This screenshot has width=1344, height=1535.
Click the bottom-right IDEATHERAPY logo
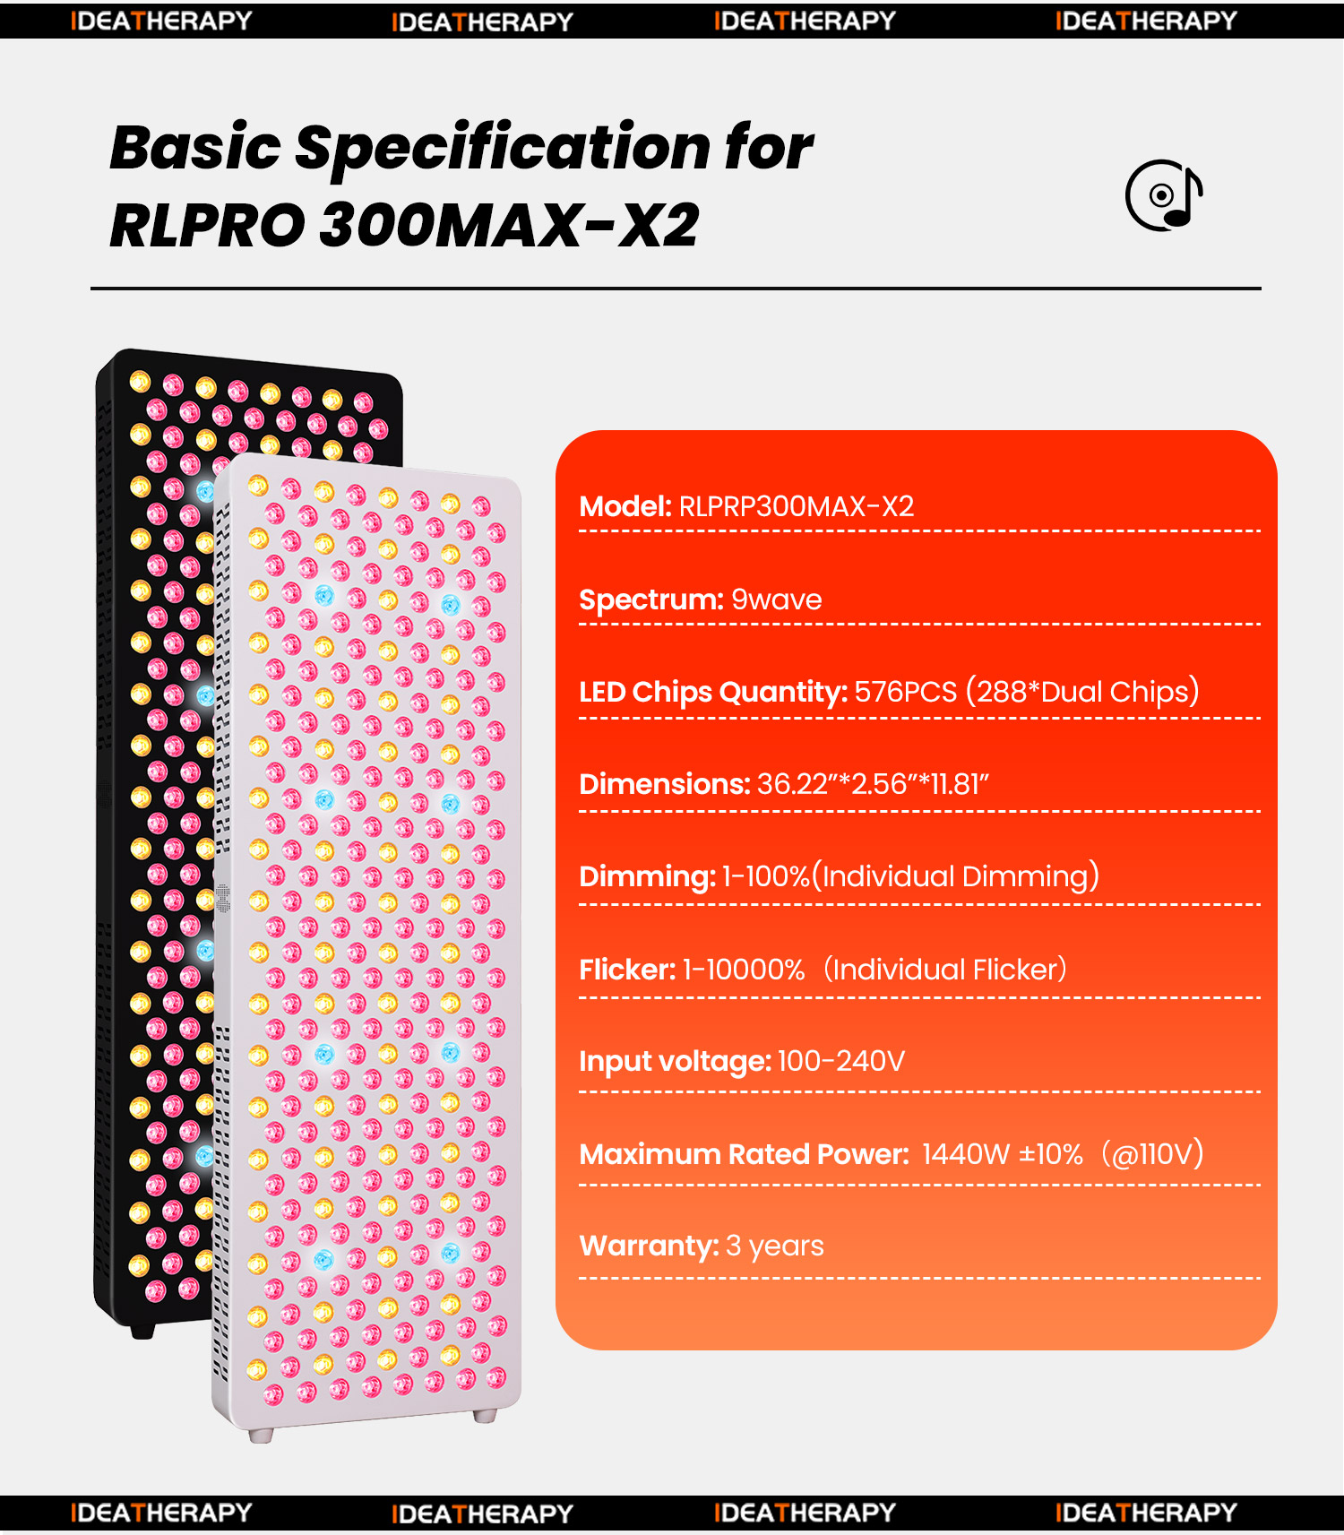tap(1146, 1513)
